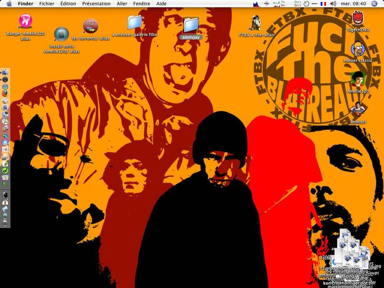The width and height of the screenshot is (384, 288).
Task: Open iChat speech bubble icon in Dock
Action: coord(5,143)
